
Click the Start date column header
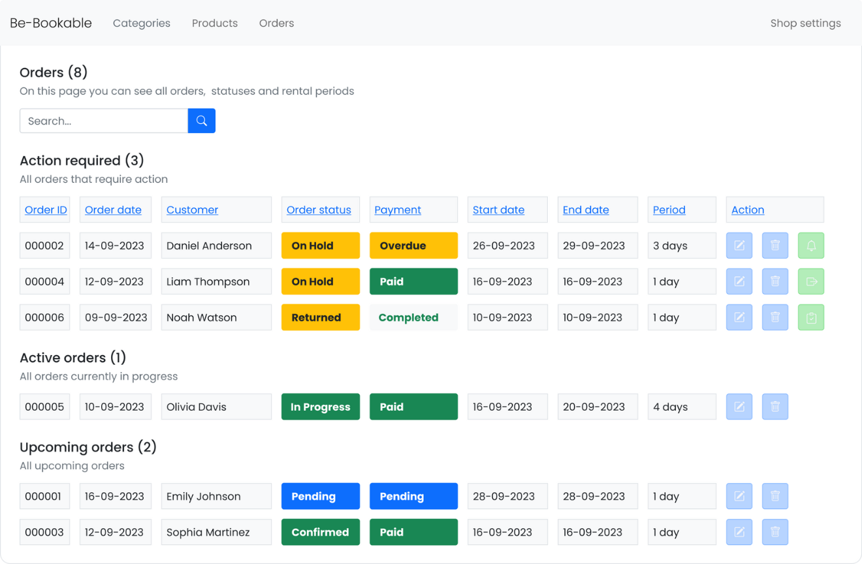coord(498,210)
